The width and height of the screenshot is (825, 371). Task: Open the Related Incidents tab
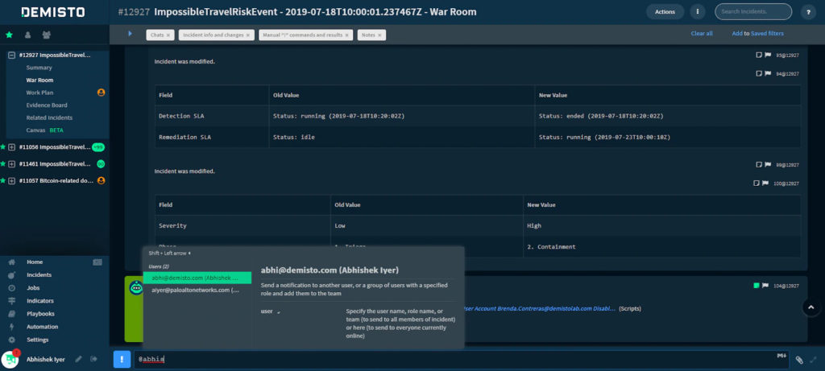point(49,117)
